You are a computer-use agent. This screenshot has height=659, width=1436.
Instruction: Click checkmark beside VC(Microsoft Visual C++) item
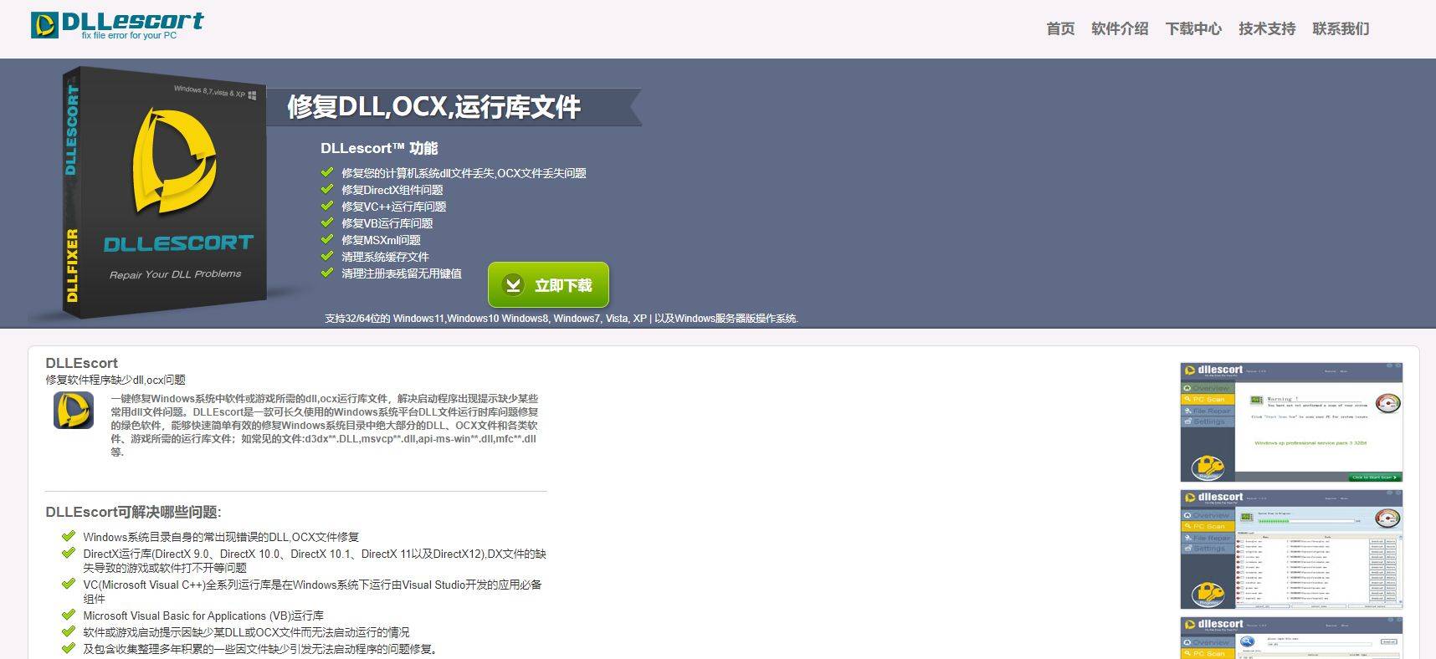pyautogui.click(x=69, y=584)
